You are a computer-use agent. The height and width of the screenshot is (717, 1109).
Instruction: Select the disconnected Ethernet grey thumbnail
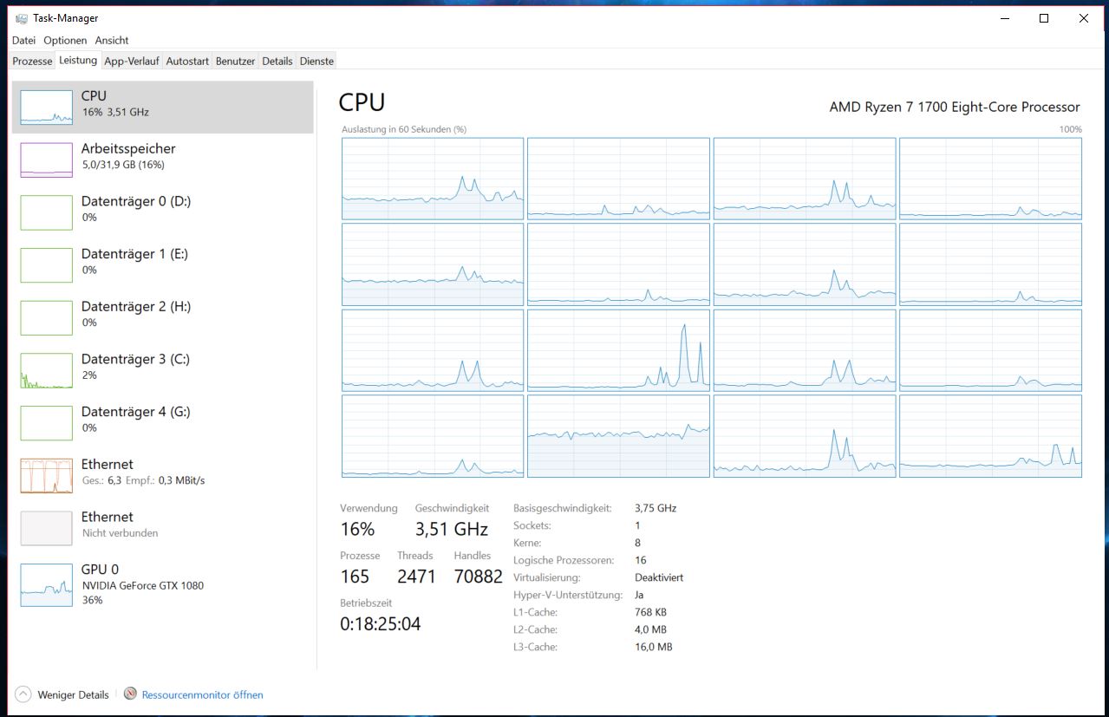coord(46,528)
